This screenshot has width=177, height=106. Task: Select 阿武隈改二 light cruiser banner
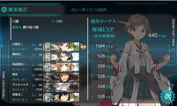[61, 67]
